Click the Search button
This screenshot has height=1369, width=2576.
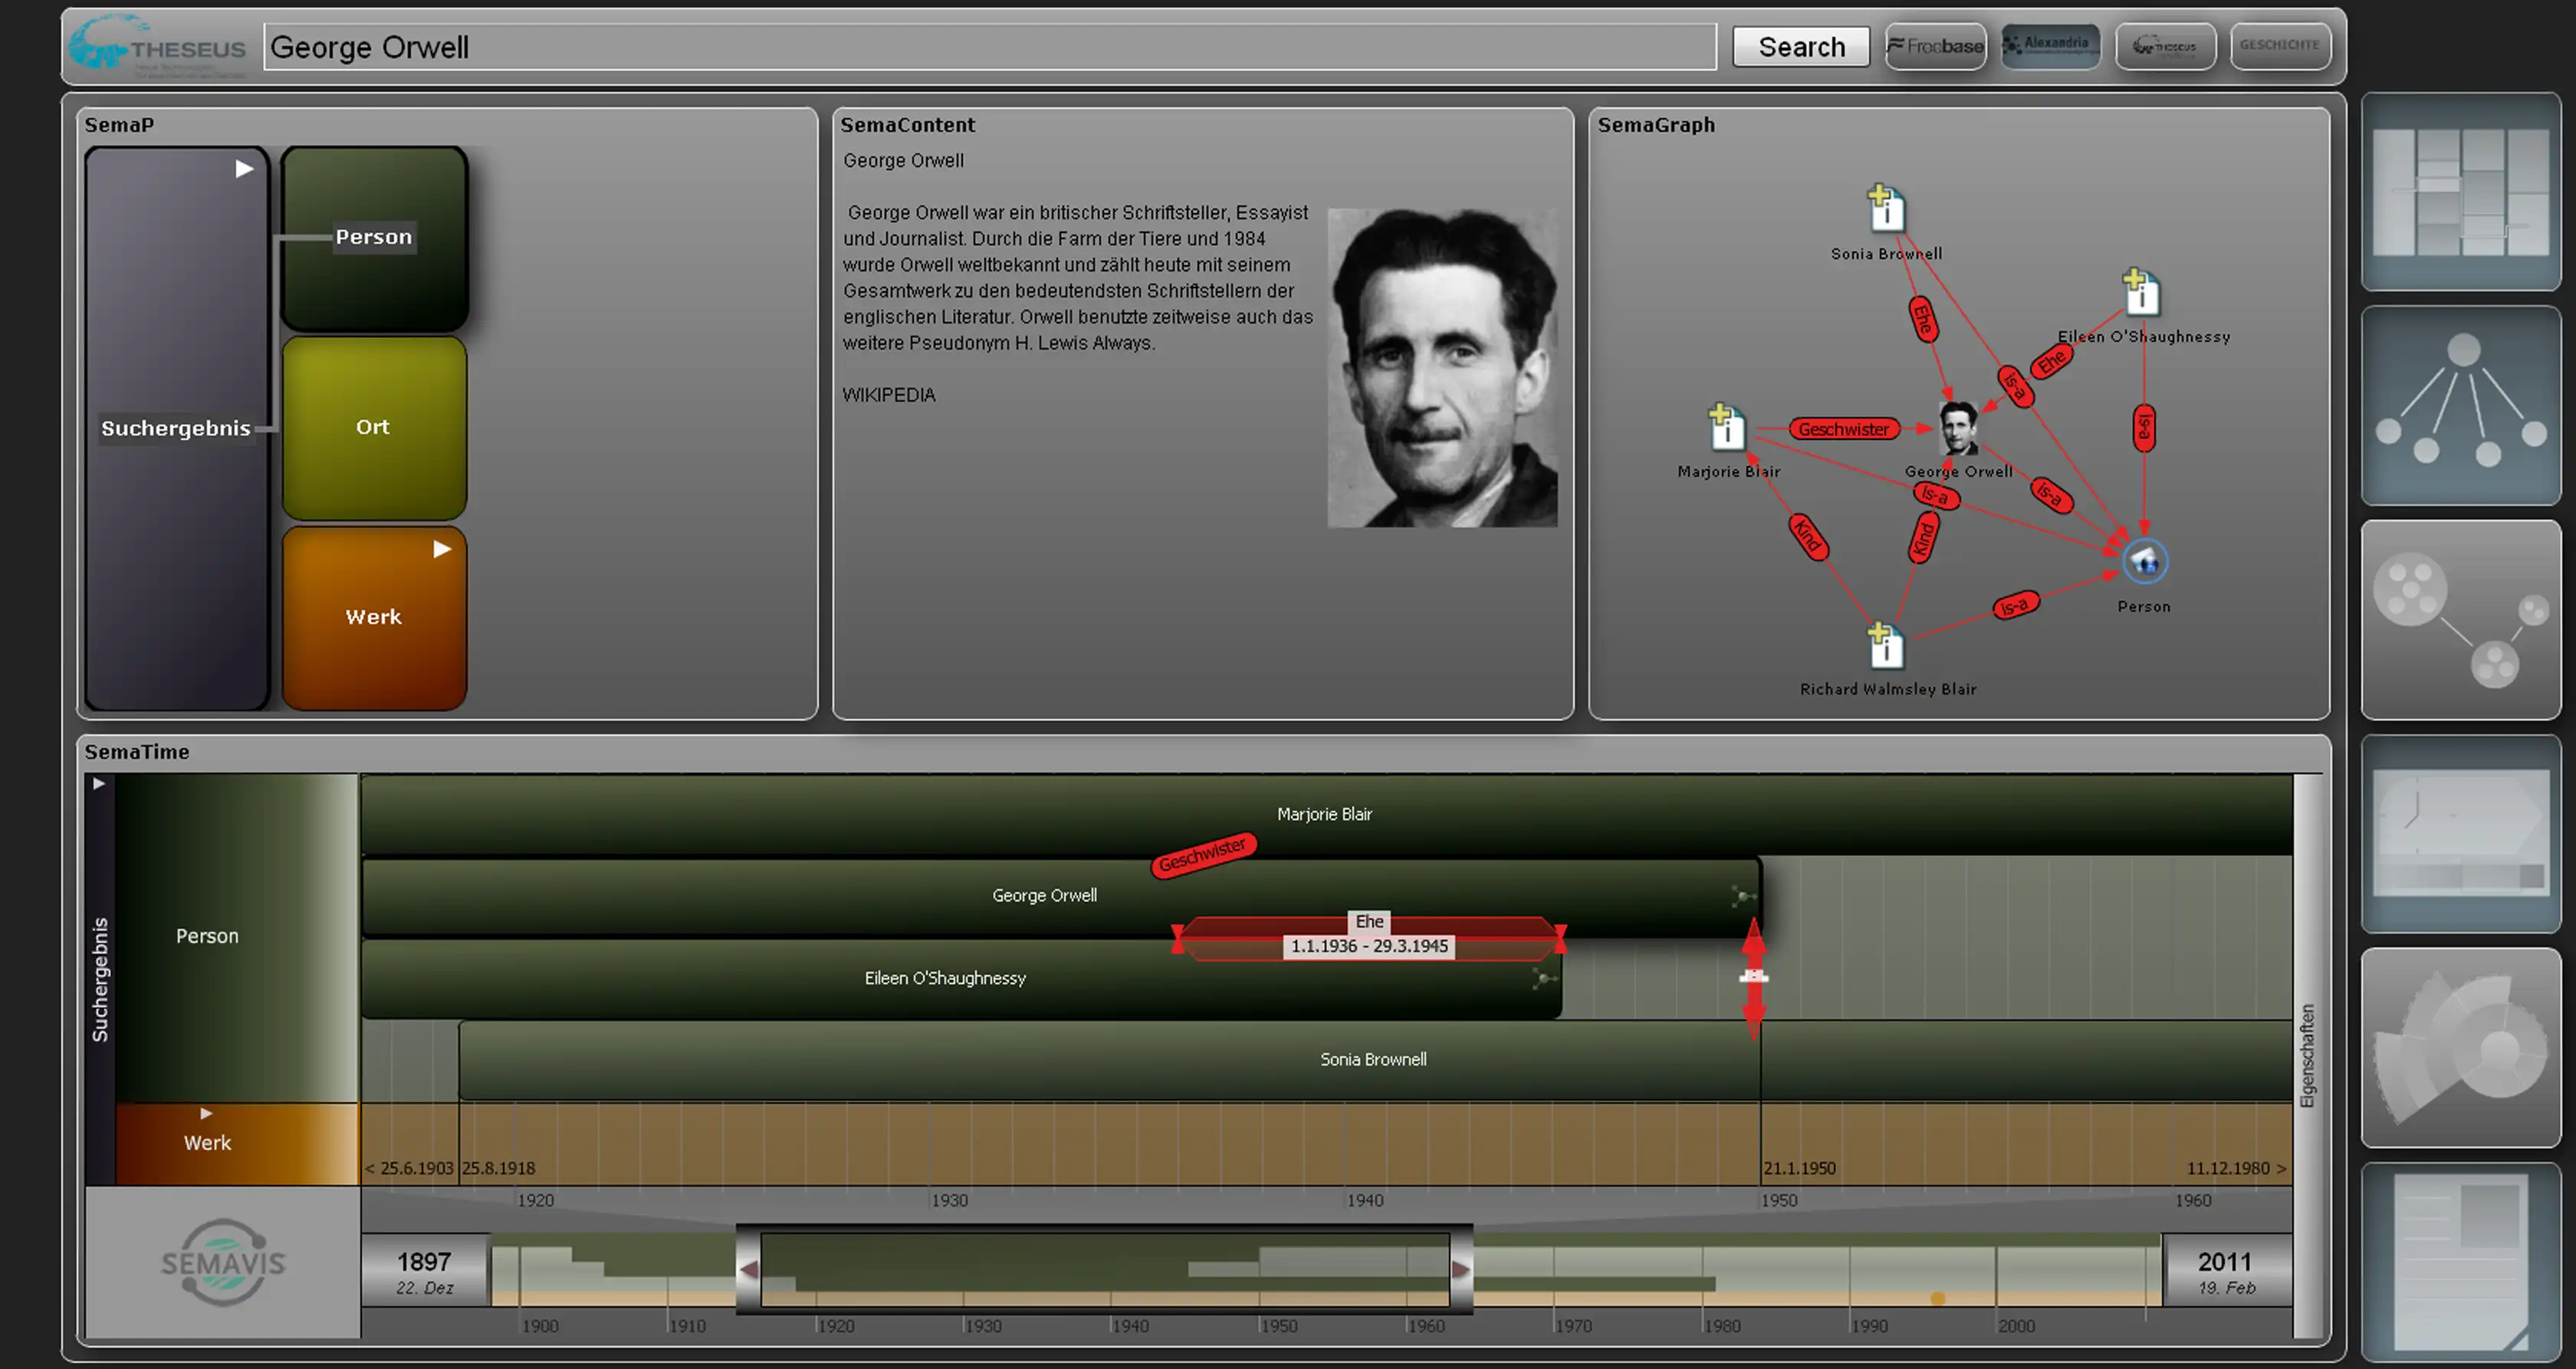1801,46
